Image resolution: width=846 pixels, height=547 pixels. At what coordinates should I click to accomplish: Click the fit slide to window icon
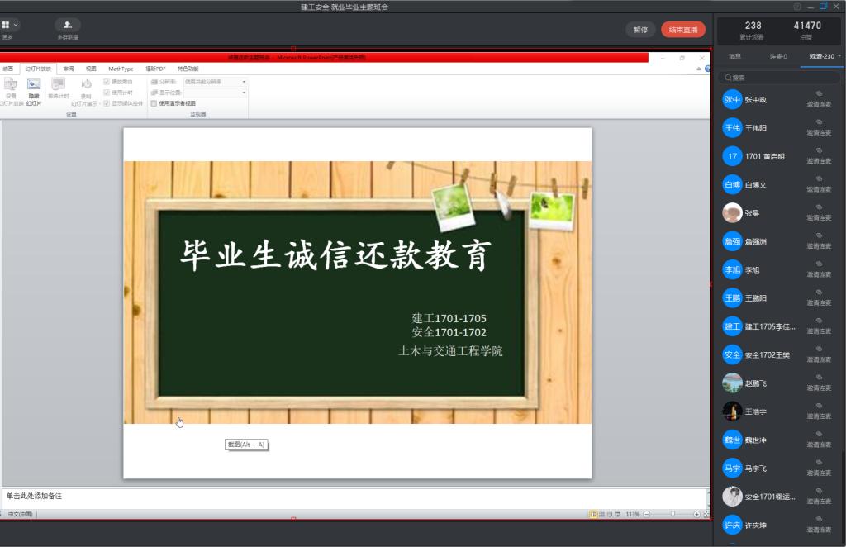point(706,514)
